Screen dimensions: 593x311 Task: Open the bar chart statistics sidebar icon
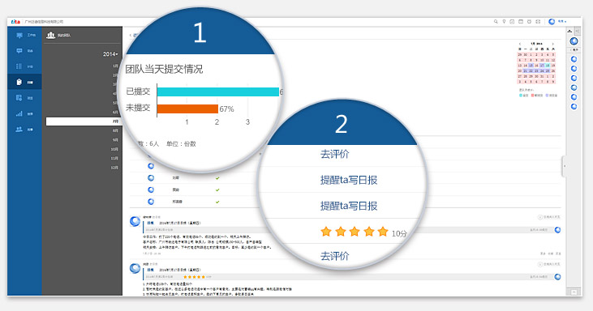(19, 113)
